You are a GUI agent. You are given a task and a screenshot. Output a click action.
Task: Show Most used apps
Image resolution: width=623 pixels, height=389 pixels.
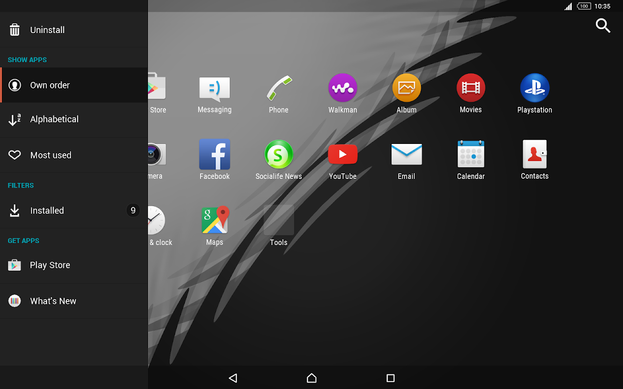[74, 155]
